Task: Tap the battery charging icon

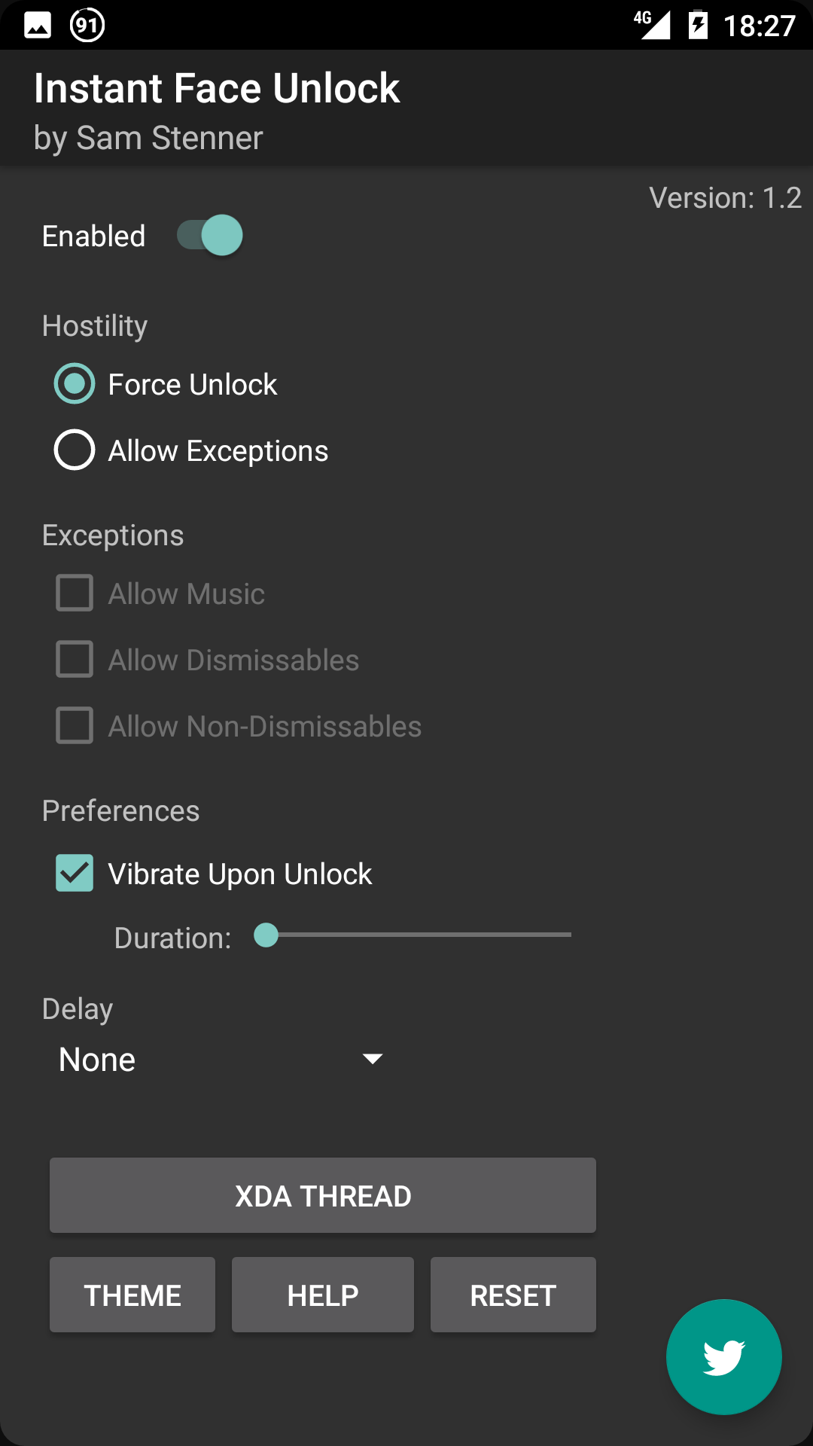Action: [x=698, y=25]
